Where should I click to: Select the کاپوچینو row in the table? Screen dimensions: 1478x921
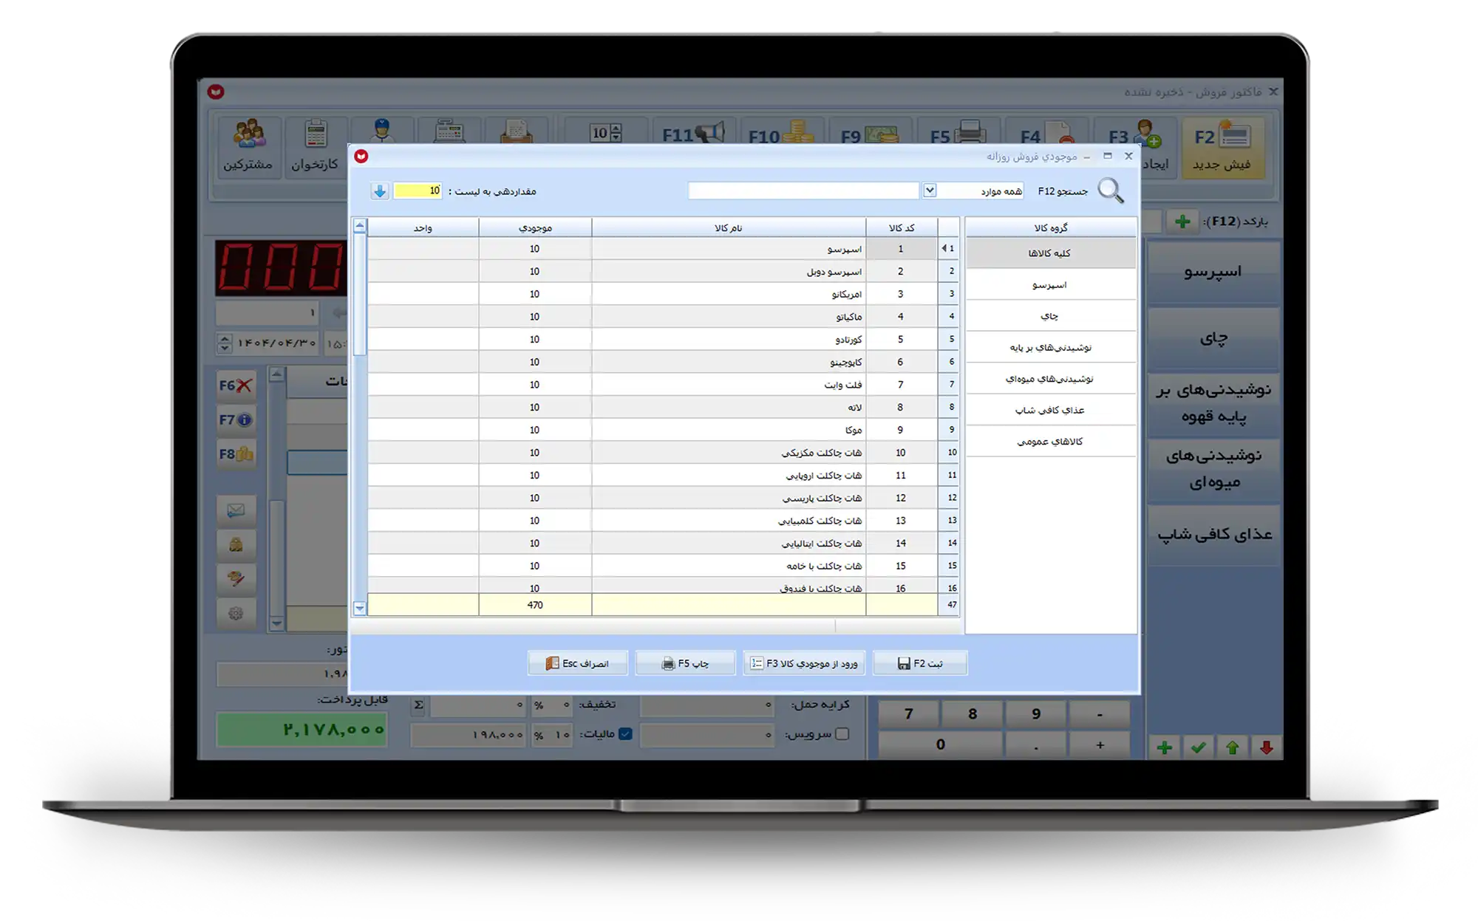click(x=653, y=362)
